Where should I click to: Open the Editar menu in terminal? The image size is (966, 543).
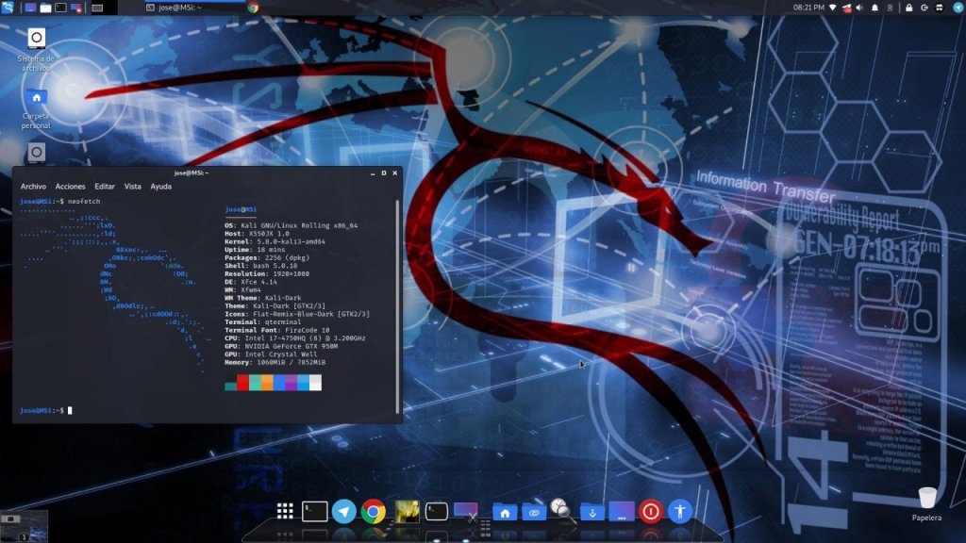[x=104, y=187]
